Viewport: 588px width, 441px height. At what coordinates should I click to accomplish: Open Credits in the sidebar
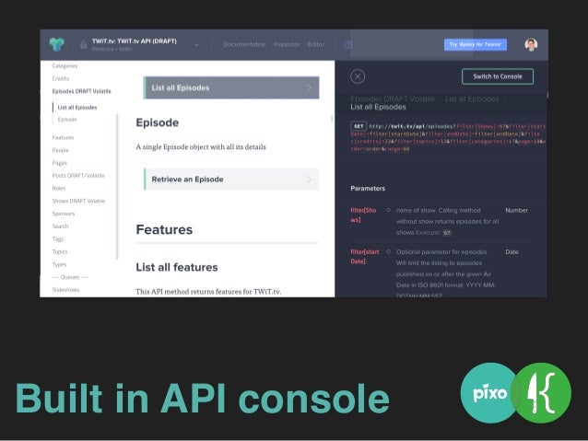point(61,78)
